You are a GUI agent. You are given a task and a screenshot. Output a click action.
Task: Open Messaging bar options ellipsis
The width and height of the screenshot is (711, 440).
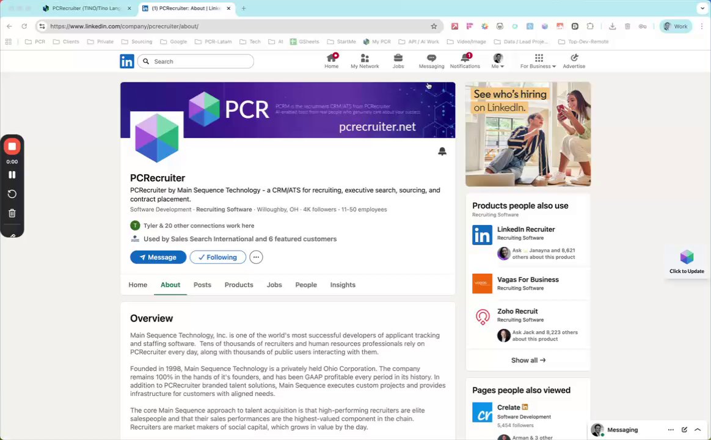[x=671, y=430]
